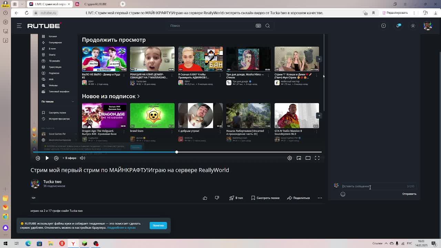
Task: Click the rutube.ru address field
Action: point(48,13)
